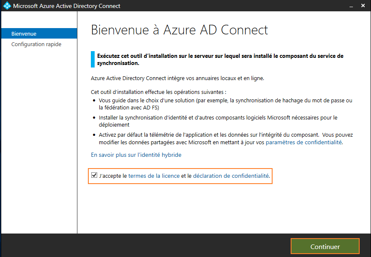Open the termes de la licence link
This screenshot has width=371, height=257.
tap(154, 176)
